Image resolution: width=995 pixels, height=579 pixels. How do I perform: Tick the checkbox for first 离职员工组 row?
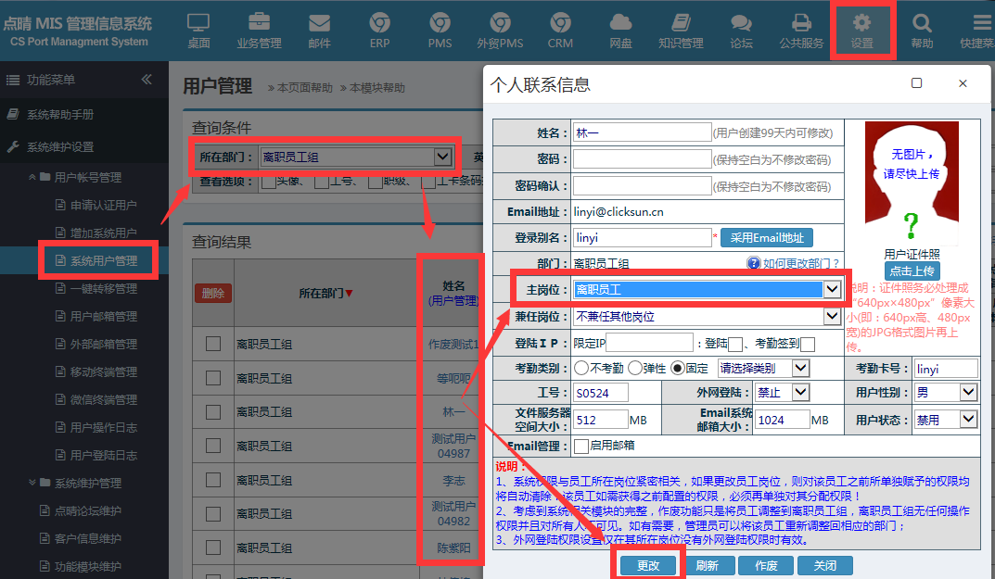pos(213,344)
